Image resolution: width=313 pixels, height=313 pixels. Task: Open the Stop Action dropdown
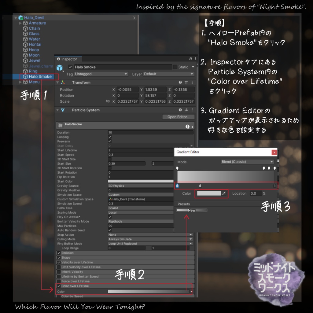pos(150,235)
